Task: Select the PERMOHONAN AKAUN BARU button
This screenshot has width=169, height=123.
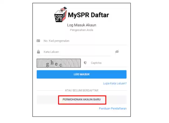Action: pos(82,99)
